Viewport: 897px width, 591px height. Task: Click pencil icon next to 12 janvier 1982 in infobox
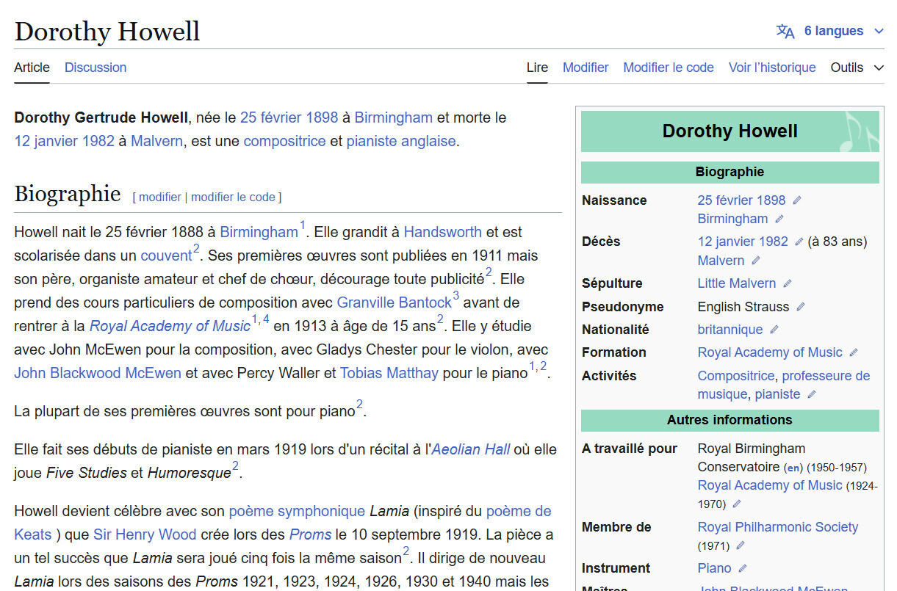[x=799, y=242]
